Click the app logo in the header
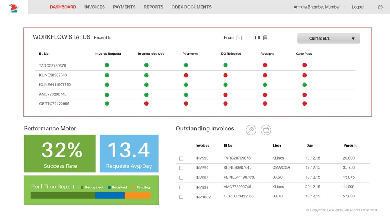 pos(13,8)
